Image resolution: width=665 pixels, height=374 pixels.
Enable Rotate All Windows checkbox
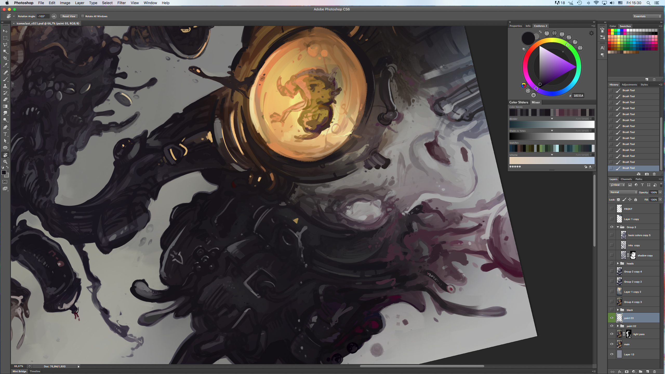[x=83, y=16]
